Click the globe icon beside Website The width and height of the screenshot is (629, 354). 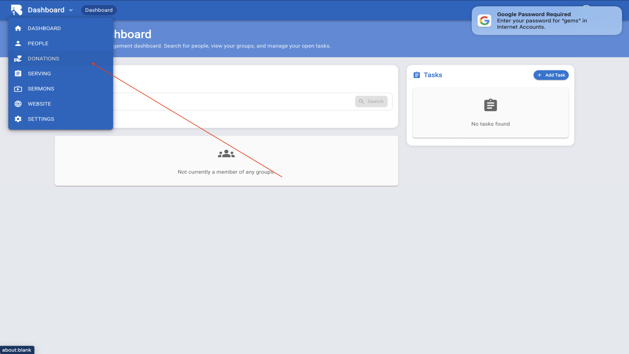pyautogui.click(x=18, y=104)
